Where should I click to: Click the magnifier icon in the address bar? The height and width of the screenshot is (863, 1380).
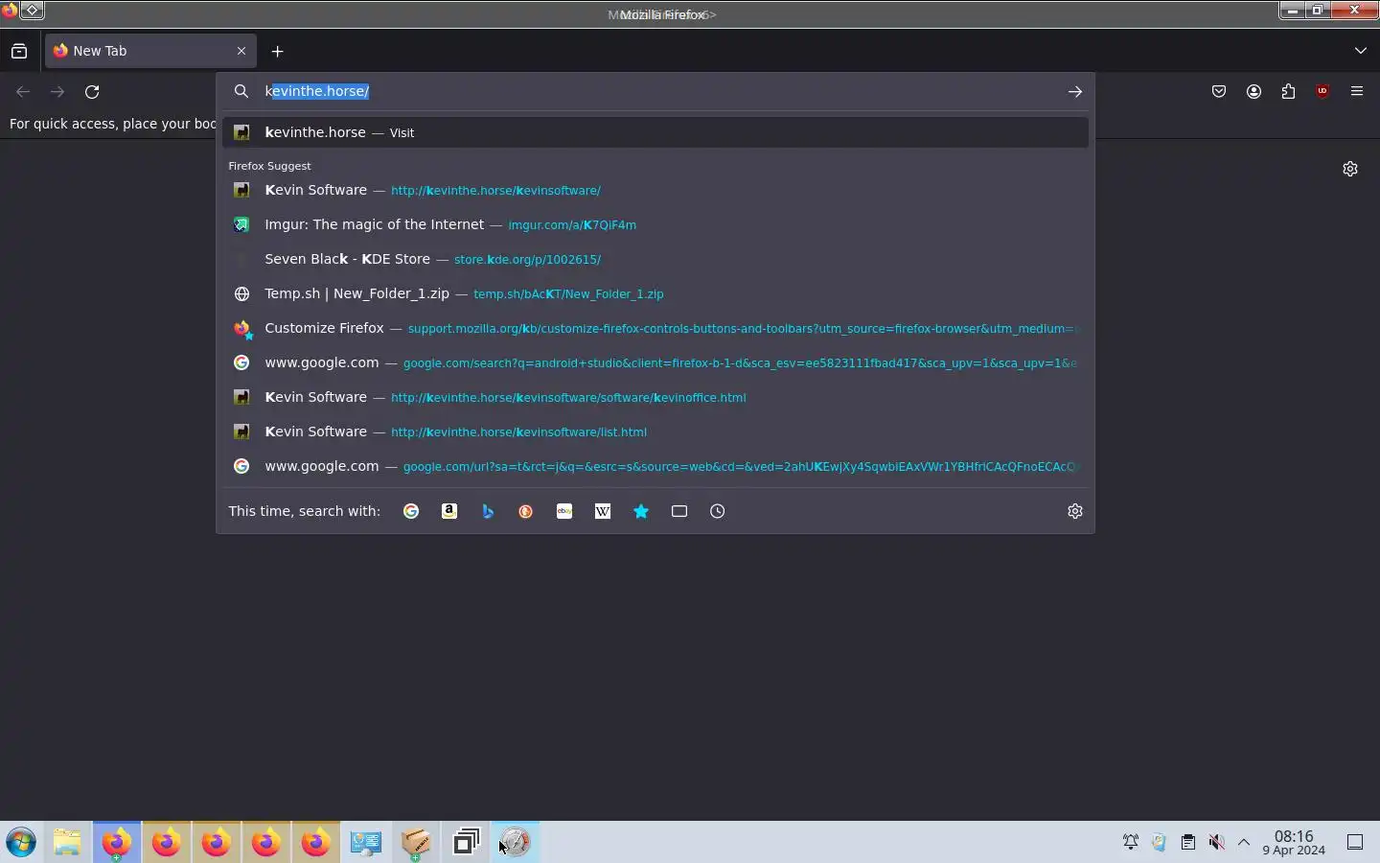tap(242, 91)
